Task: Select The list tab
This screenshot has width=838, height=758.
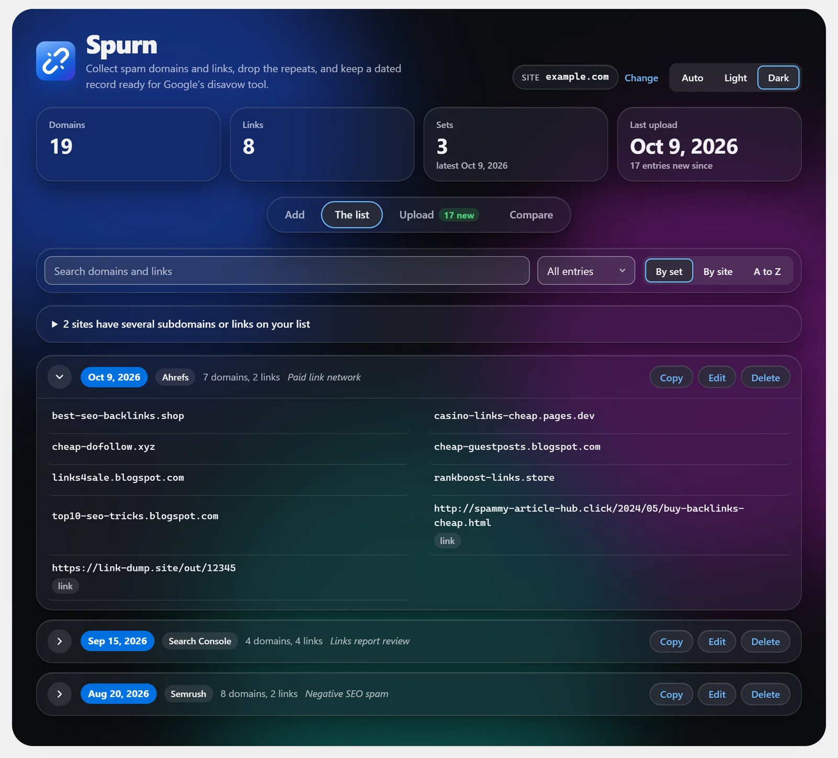Action: tap(352, 215)
